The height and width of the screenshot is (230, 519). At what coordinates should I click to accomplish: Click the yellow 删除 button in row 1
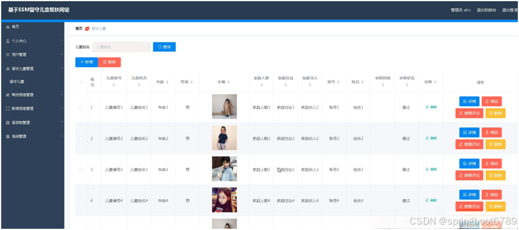pyautogui.click(x=496, y=113)
